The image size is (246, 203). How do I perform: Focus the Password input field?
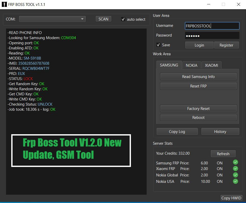click(212, 36)
